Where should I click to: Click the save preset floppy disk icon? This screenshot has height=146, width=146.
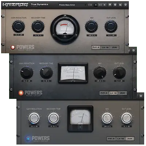[x=110, y=5]
